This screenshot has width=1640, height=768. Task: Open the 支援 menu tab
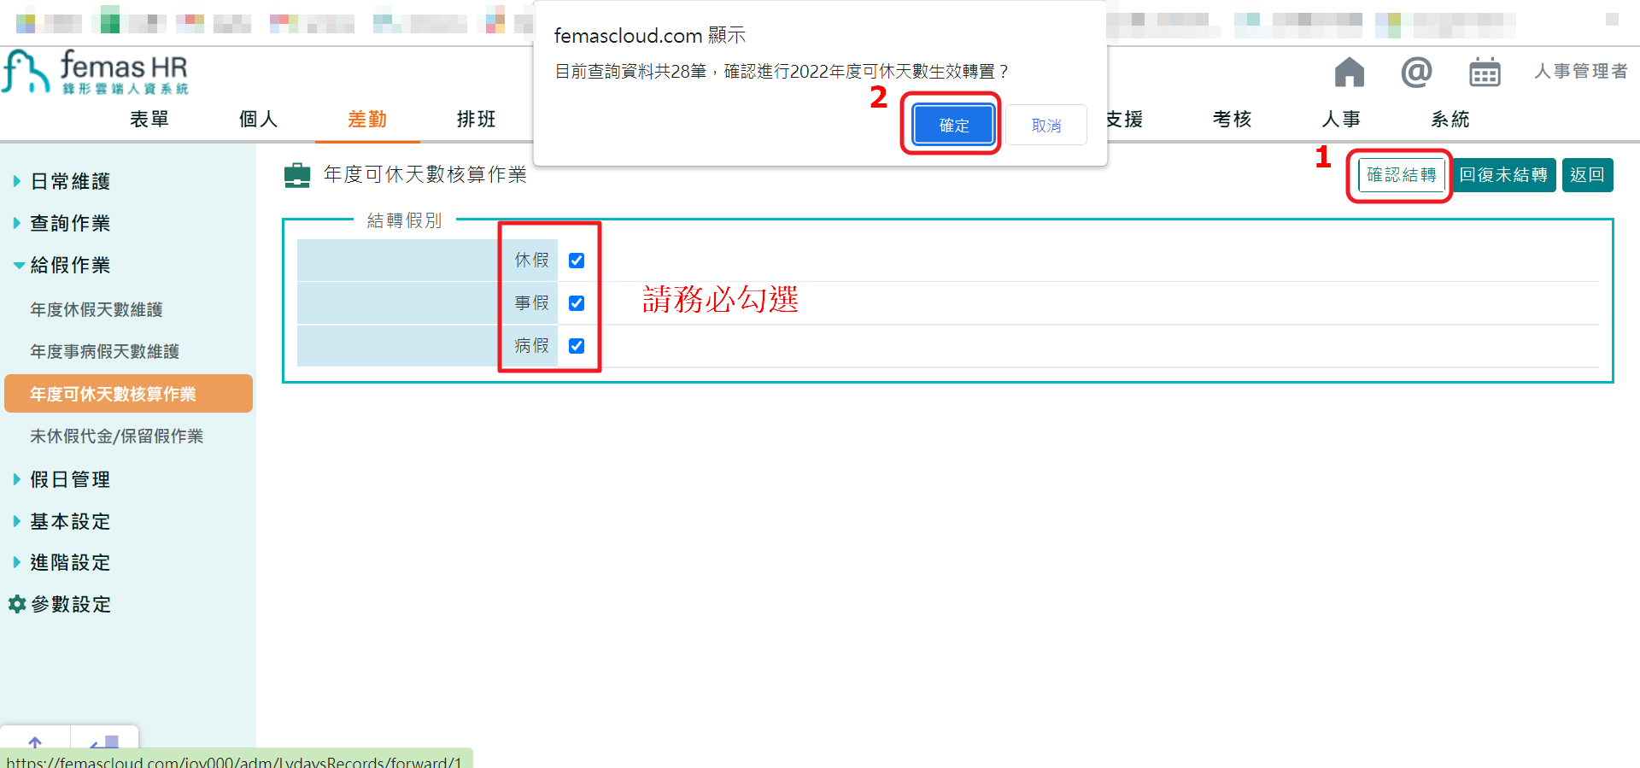(1125, 119)
